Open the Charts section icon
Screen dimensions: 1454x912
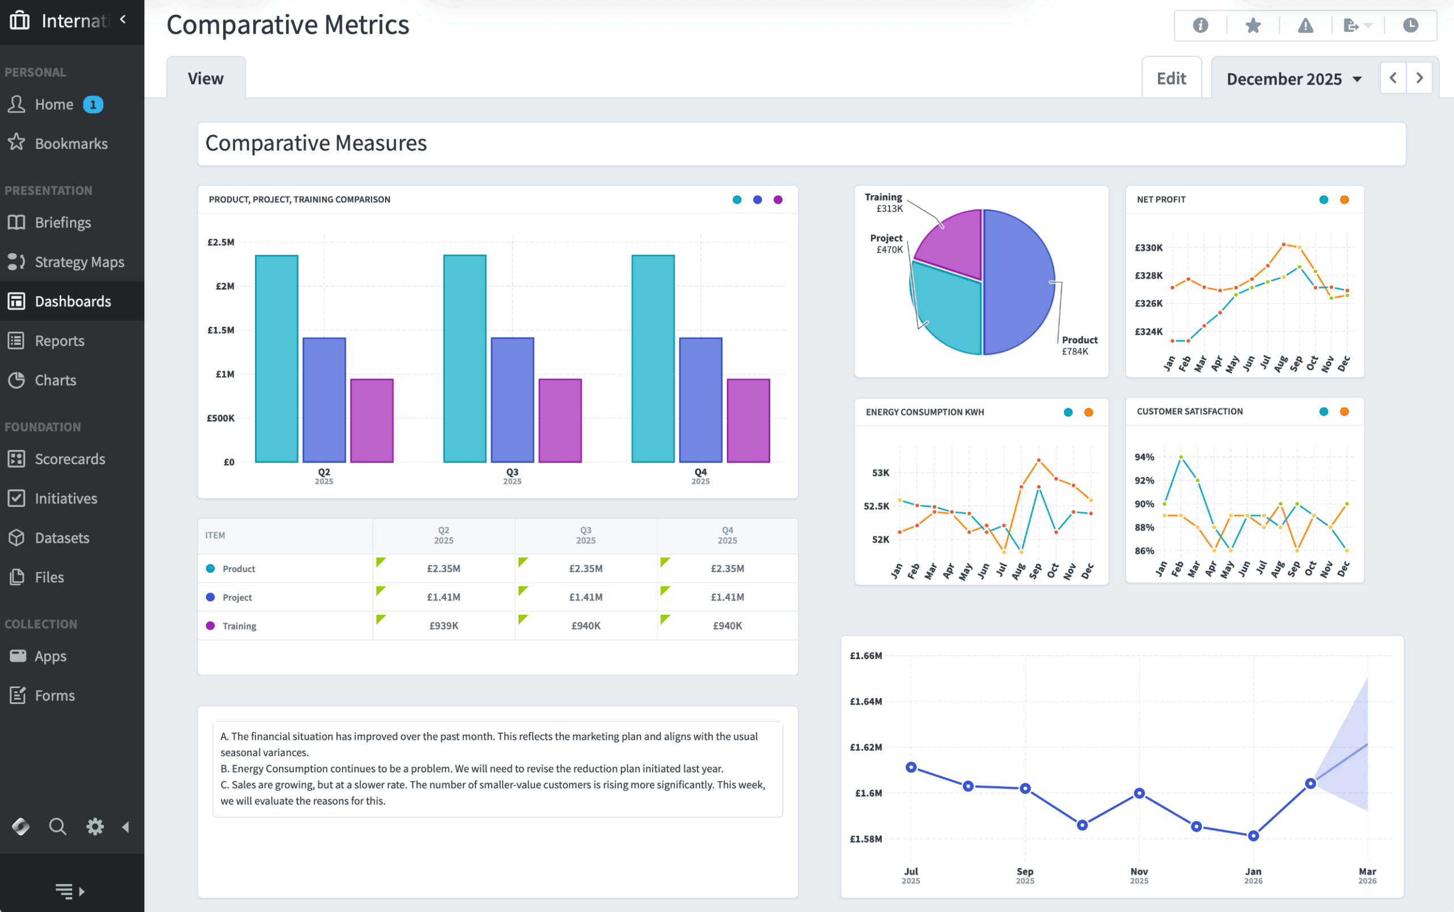(x=16, y=380)
